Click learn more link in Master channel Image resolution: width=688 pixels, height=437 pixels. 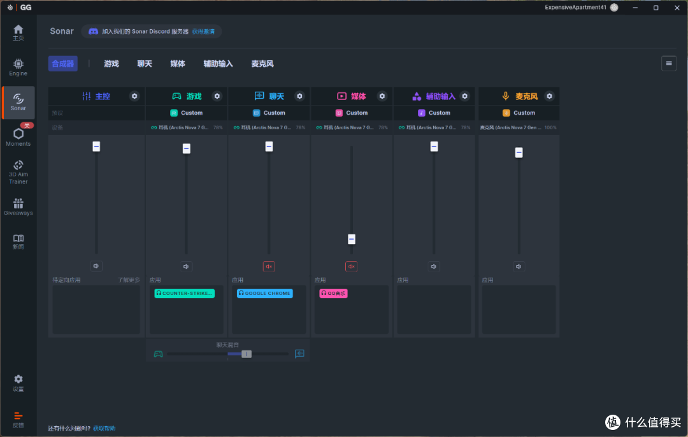(129, 280)
